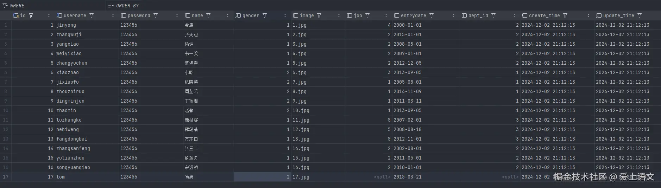
Task: Toggle sort arrows on dept_id column
Action: point(514,15)
